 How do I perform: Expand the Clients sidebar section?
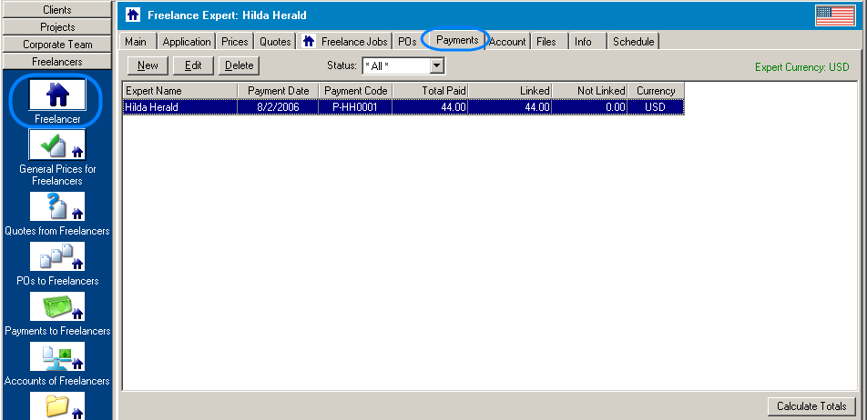coord(57,10)
